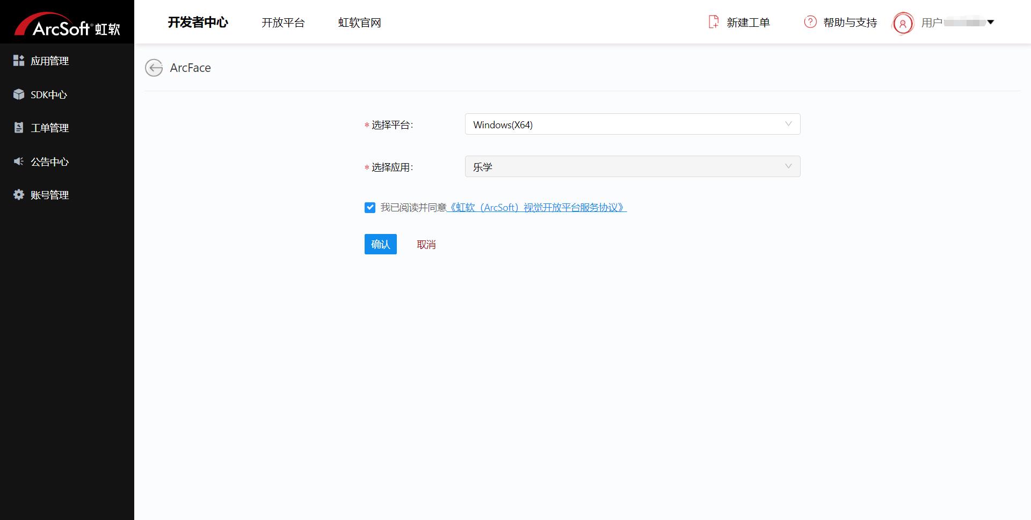Uncheck the 我已阅读并同意 agreement checkbox
Image resolution: width=1031 pixels, height=520 pixels.
(x=370, y=208)
